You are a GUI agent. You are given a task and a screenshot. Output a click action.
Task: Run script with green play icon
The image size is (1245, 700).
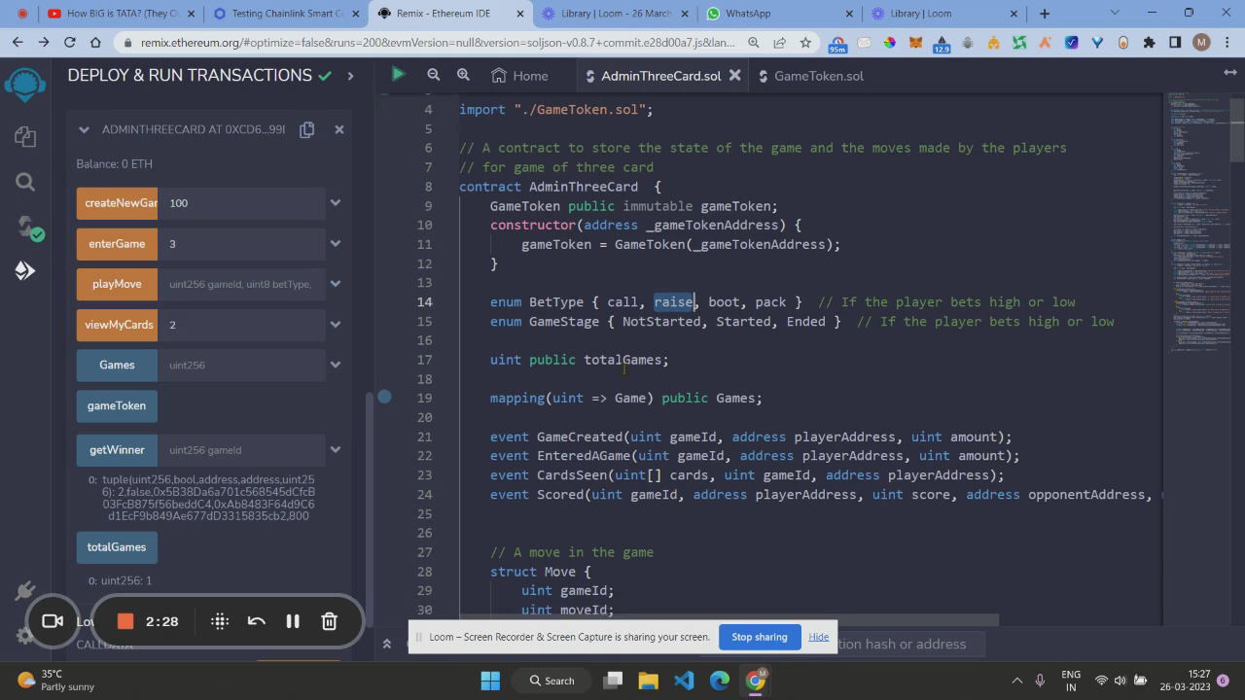tap(398, 75)
